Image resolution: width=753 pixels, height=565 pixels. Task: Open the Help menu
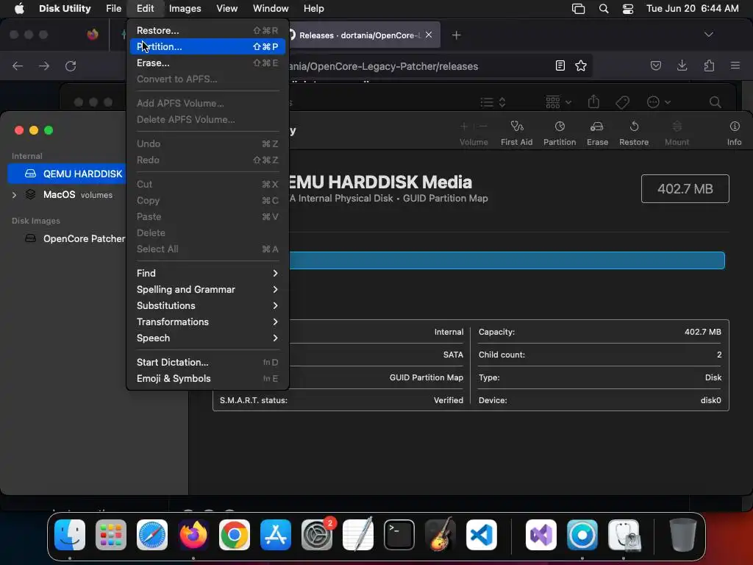point(313,9)
